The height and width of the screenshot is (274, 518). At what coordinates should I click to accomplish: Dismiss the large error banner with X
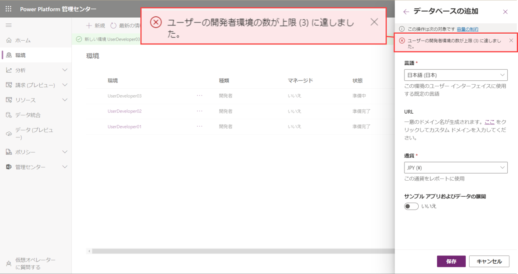[374, 22]
